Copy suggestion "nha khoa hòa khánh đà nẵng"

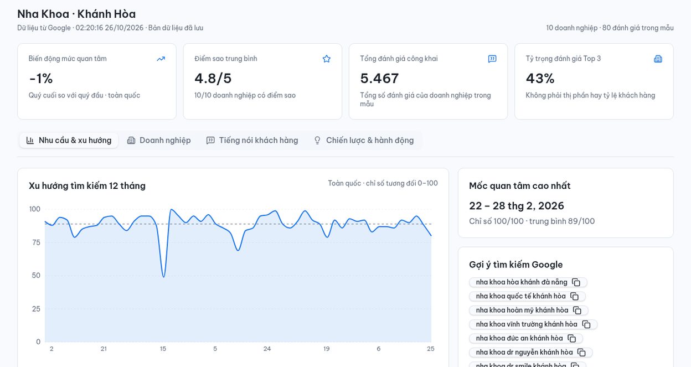coord(576,282)
